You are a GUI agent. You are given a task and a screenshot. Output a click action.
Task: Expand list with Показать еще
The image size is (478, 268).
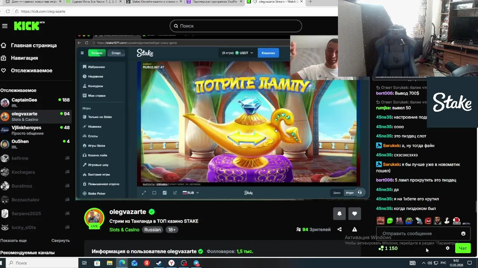(13, 240)
